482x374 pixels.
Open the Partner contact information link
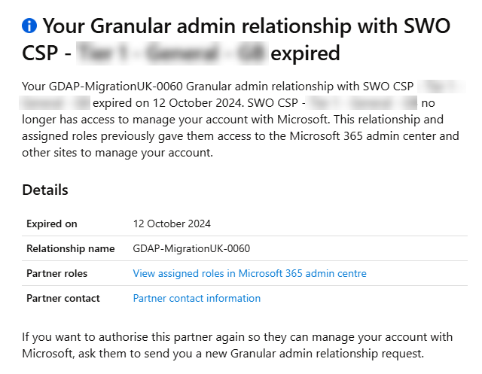[x=197, y=298]
